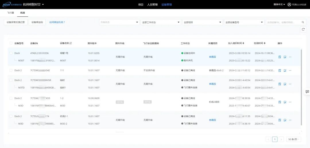Open the log viewer icon for dock 1-2 row
Screen dimensions: 310x148
pos(280,102)
